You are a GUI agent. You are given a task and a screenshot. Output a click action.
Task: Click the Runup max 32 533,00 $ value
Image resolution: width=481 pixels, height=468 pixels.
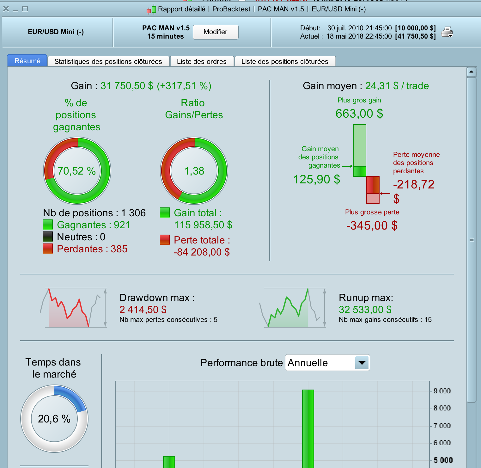(x=365, y=310)
